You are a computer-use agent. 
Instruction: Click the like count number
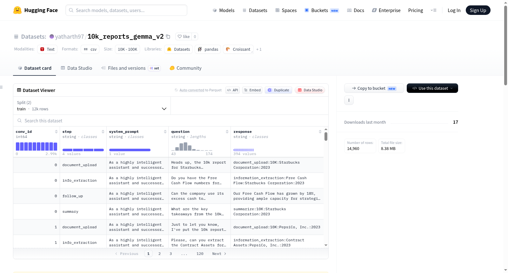[x=195, y=36]
